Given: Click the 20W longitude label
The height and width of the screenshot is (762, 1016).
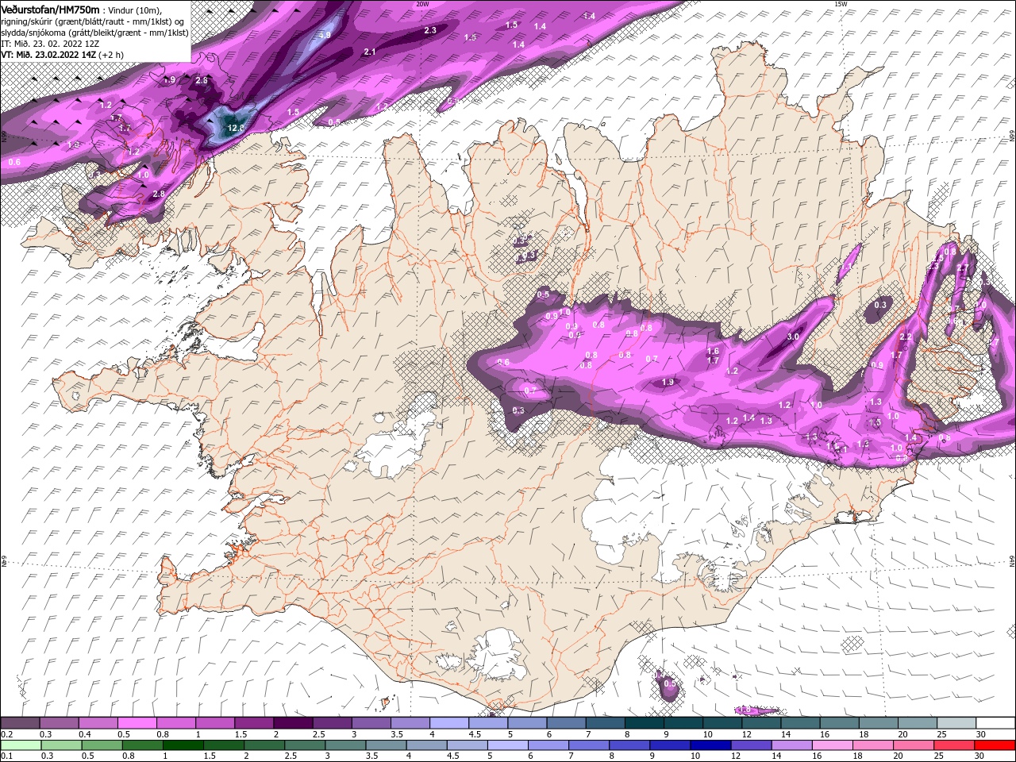Looking at the screenshot, I should point(422,4).
